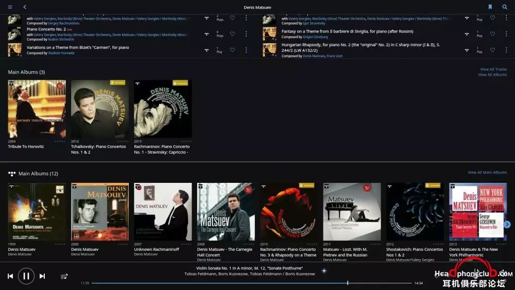Pause playback
The image size is (515, 290).
(26, 276)
